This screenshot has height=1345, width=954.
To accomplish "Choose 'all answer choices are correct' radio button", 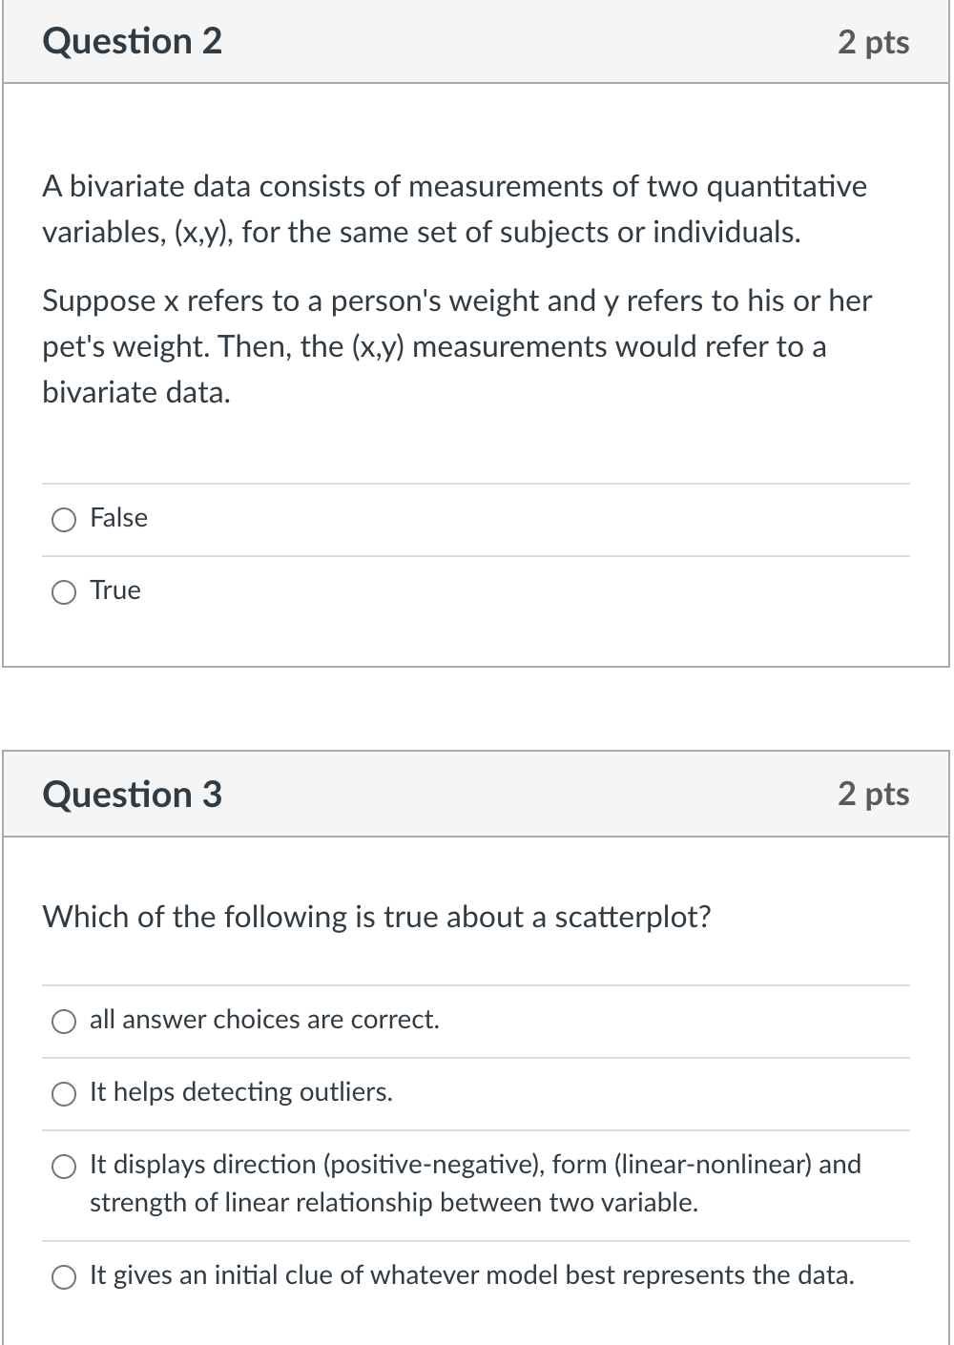I will 64,1022.
